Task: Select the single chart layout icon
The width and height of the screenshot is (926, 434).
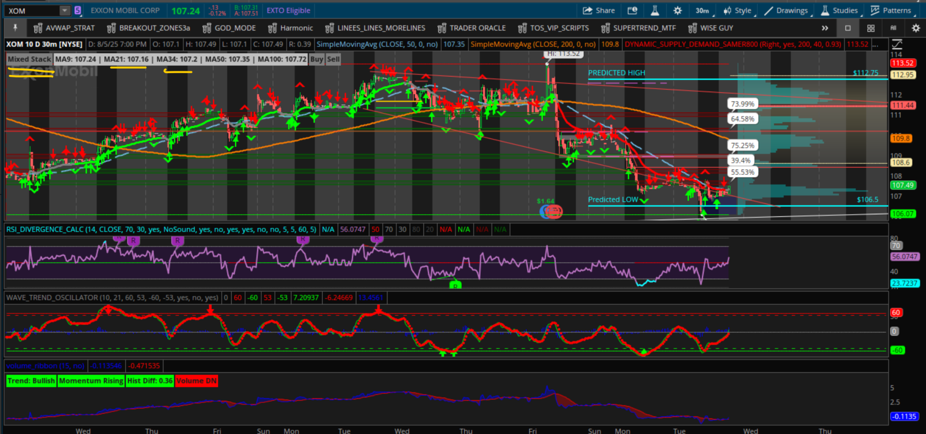Action: 848,28
